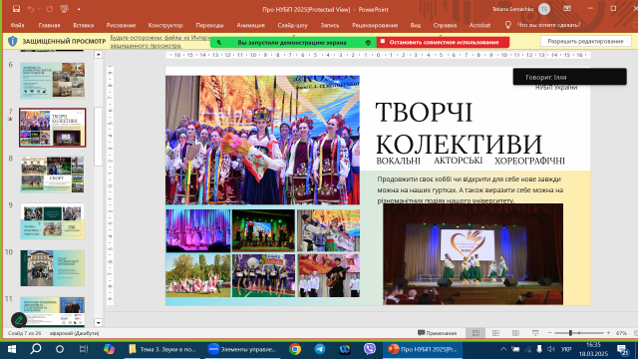Open the Конструктор ribbon tab

coord(165,25)
